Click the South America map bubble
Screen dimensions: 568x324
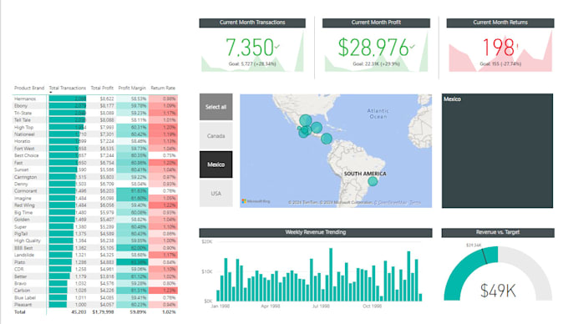click(x=373, y=181)
